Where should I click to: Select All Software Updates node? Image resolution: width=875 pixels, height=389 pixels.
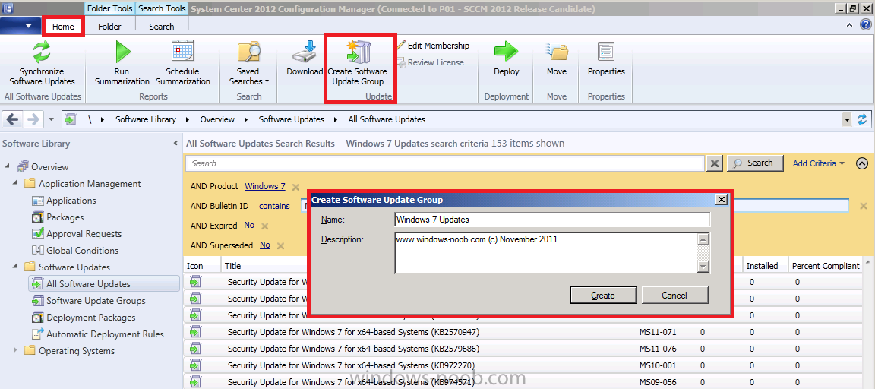pos(88,284)
